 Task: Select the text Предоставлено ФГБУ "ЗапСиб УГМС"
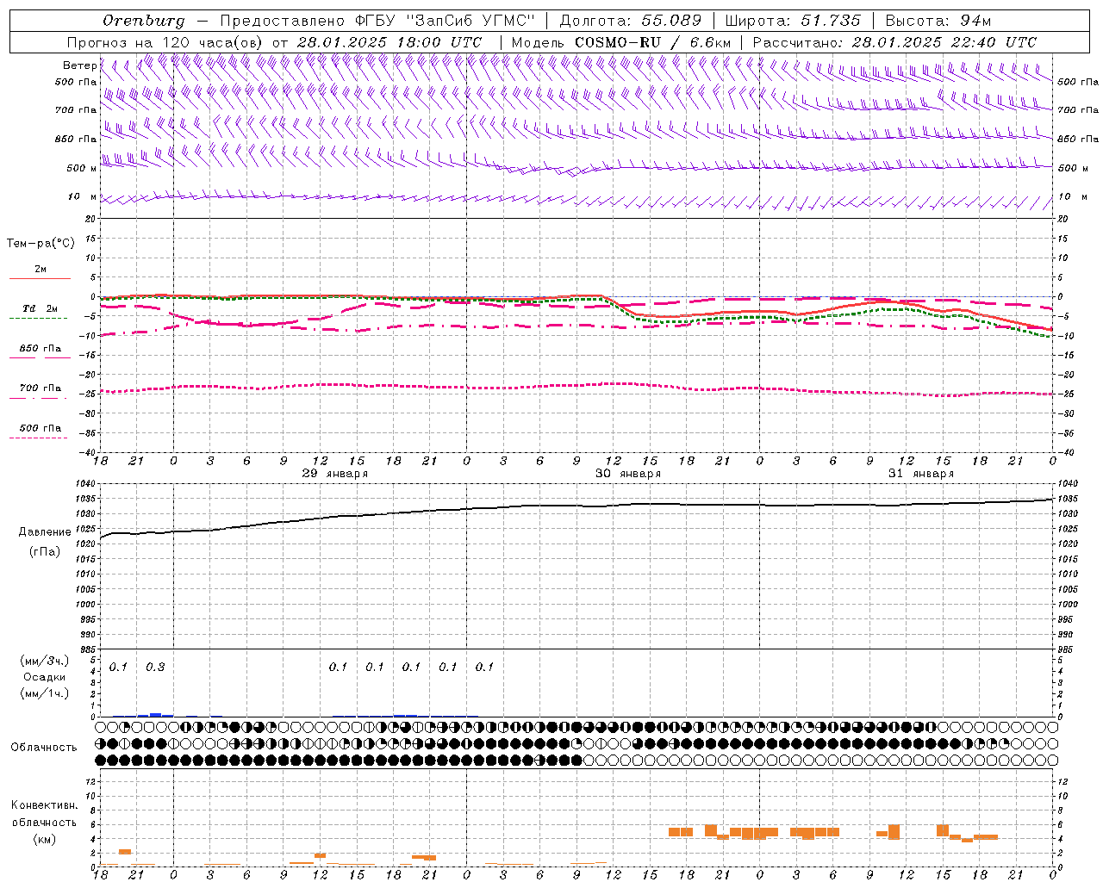pyautogui.click(x=377, y=21)
